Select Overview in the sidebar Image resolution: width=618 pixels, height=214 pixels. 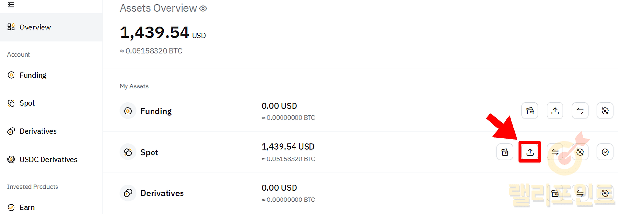coord(35,27)
